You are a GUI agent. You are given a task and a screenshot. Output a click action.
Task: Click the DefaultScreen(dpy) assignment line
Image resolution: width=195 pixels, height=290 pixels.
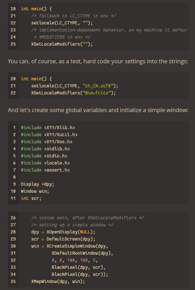tap(63, 239)
